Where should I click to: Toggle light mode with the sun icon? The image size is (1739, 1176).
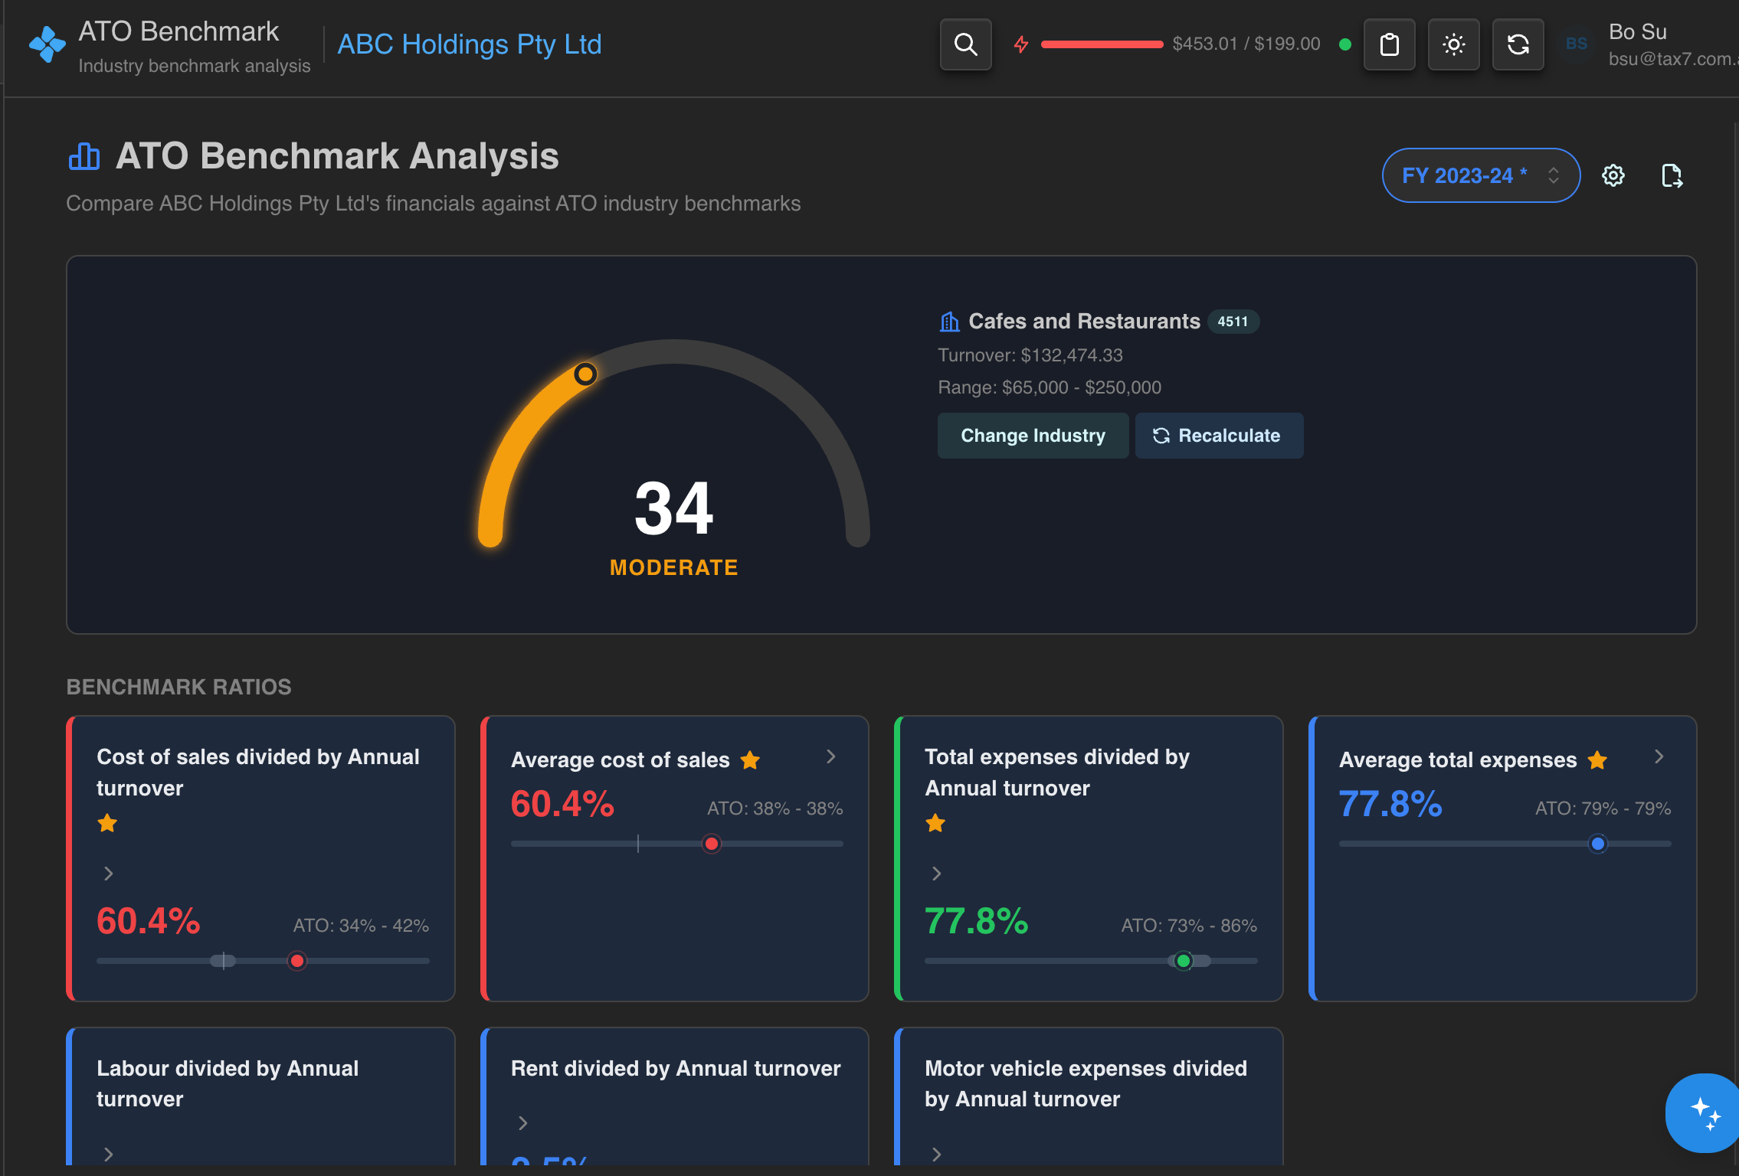(x=1453, y=44)
